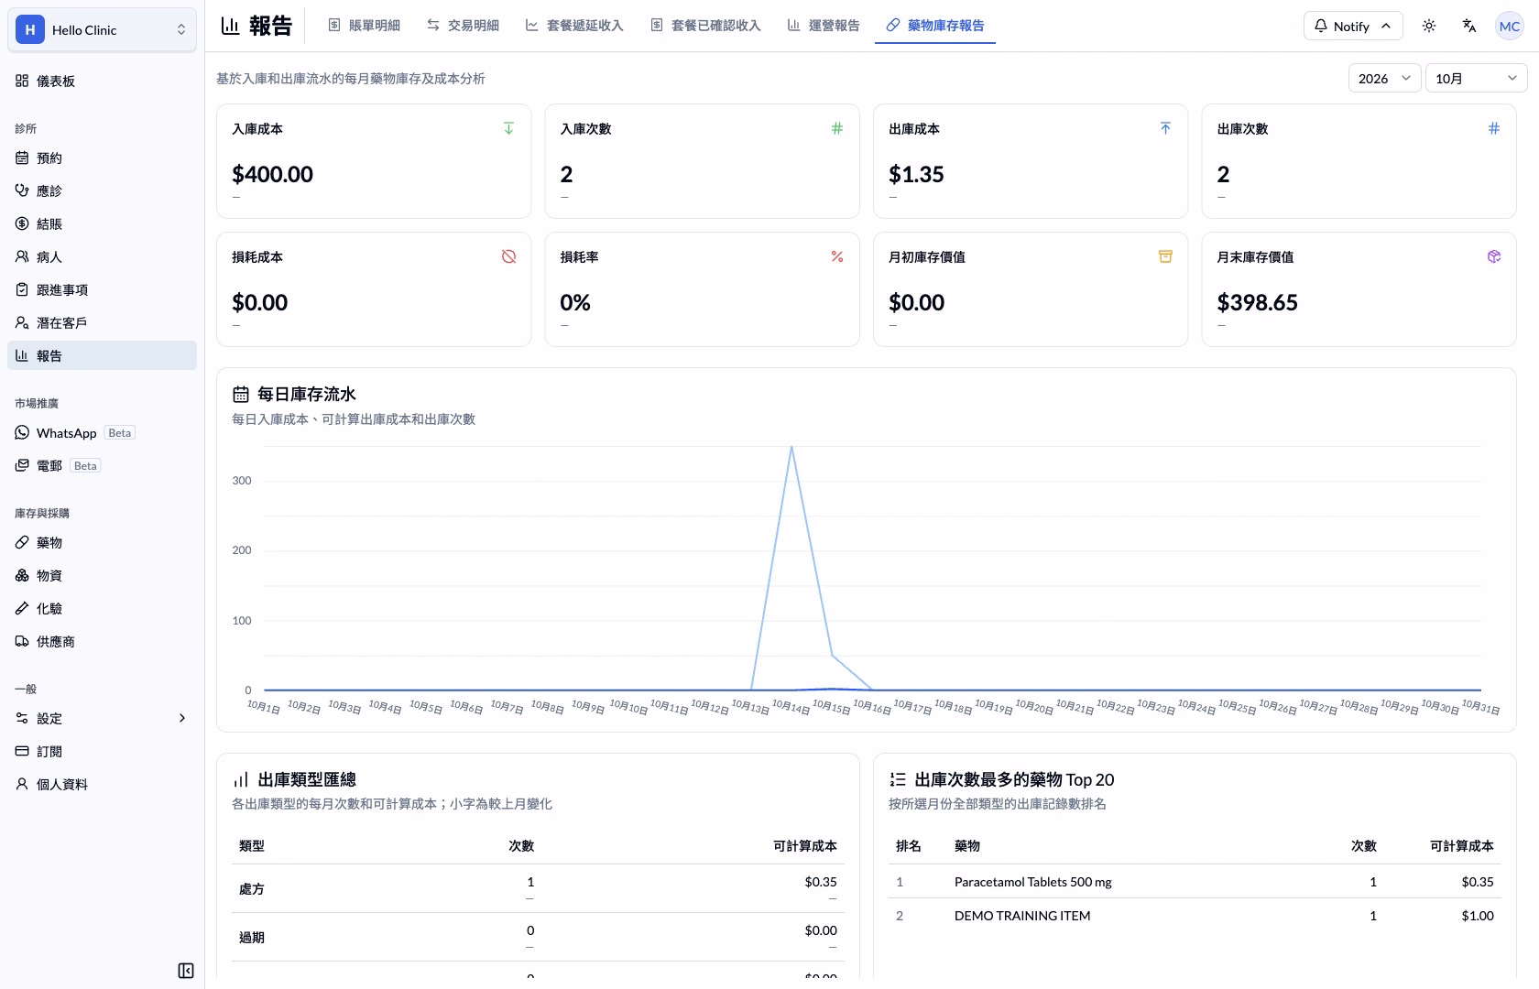Open 結賬 billing page
The image size is (1539, 989).
coord(102,224)
